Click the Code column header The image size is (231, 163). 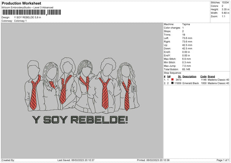coord(203,77)
